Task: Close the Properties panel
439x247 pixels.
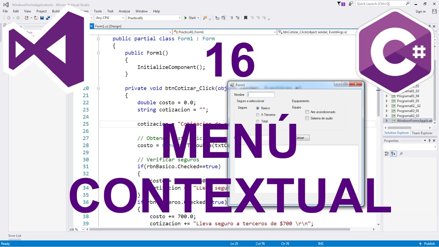Action: [434, 141]
